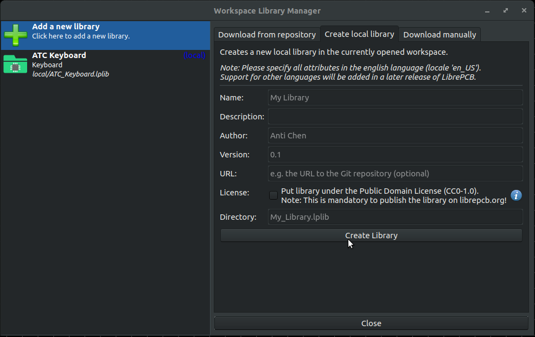Click the 'local/ATC_Keyboard.lplib' path text
Viewport: 535px width, 337px height.
click(x=71, y=74)
